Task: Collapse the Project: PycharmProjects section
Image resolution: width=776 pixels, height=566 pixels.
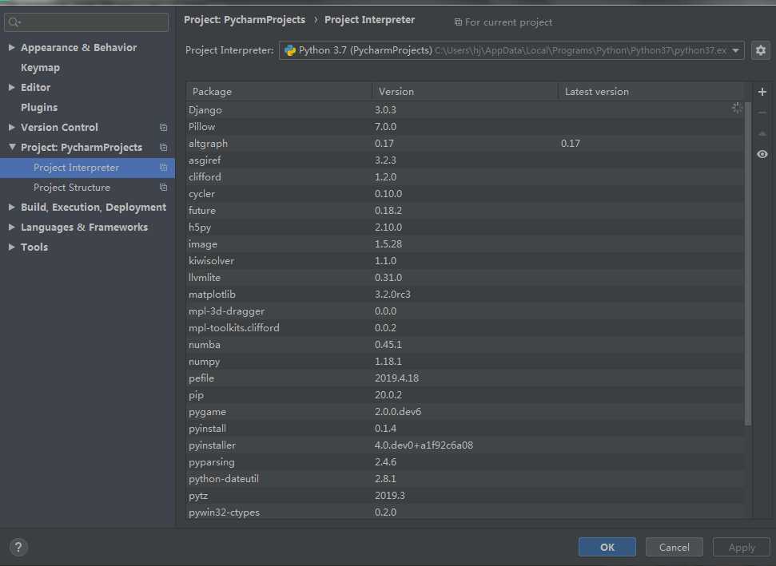Action: coord(12,148)
